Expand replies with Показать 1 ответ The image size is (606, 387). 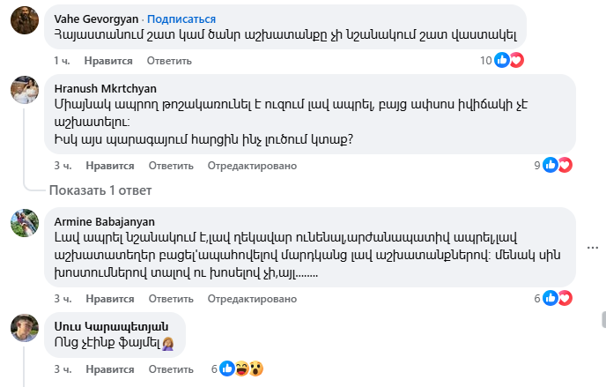100,190
